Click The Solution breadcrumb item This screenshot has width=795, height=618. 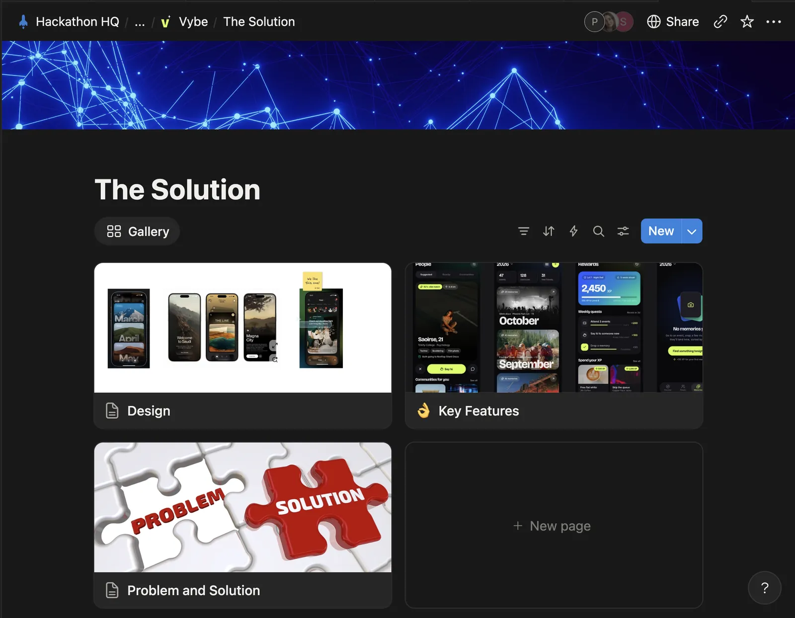point(259,22)
